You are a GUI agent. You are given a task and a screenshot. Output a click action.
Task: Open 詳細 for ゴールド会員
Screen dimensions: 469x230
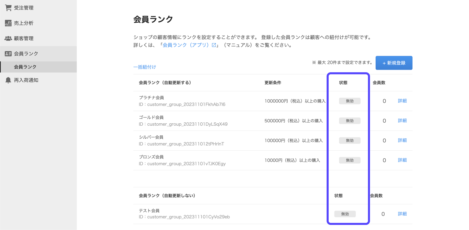click(402, 121)
